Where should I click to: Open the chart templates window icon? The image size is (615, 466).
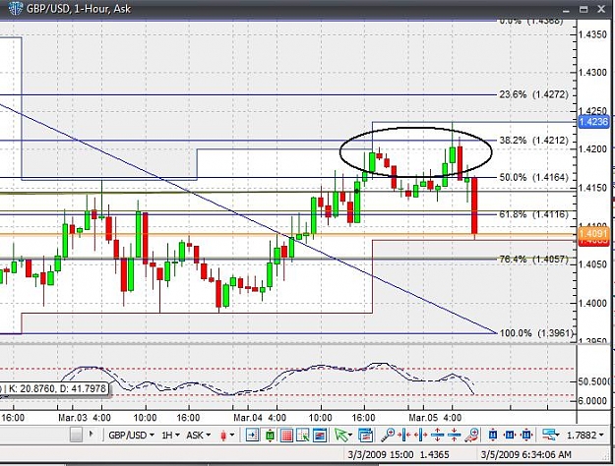pos(365,436)
